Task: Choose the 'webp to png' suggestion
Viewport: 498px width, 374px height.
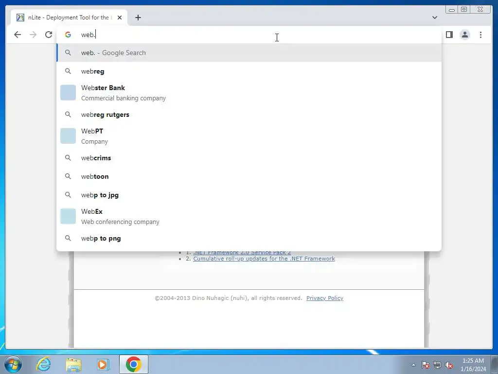Action: coord(249,238)
